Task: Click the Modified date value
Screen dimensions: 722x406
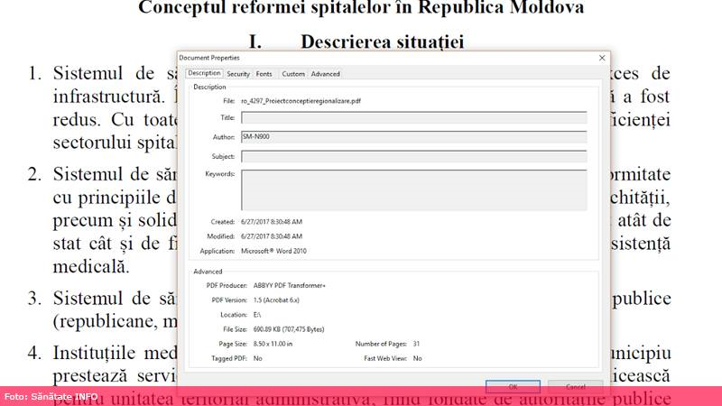Action: (x=271, y=235)
